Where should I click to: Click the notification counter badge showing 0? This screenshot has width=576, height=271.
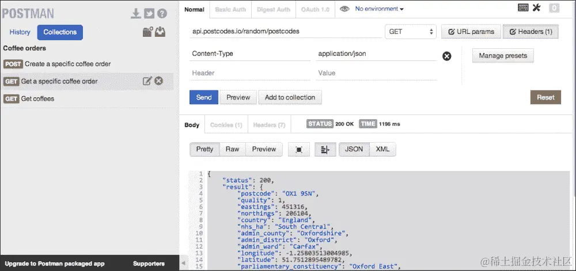(x=554, y=8)
